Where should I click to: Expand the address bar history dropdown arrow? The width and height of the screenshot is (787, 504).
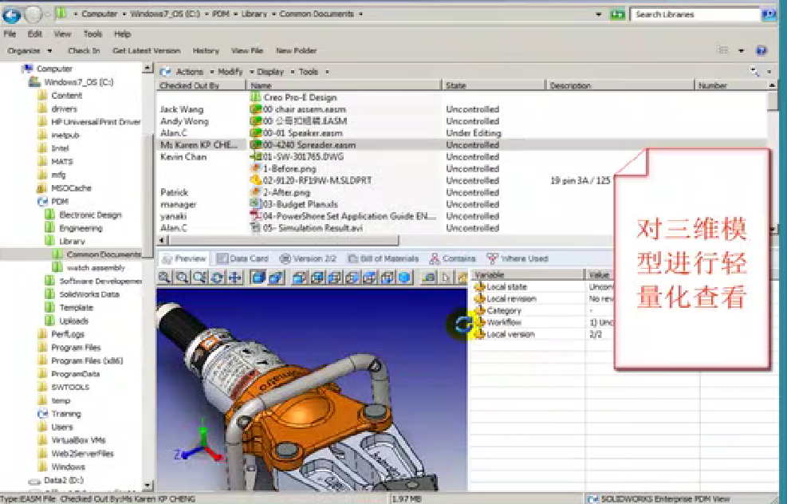coord(598,14)
